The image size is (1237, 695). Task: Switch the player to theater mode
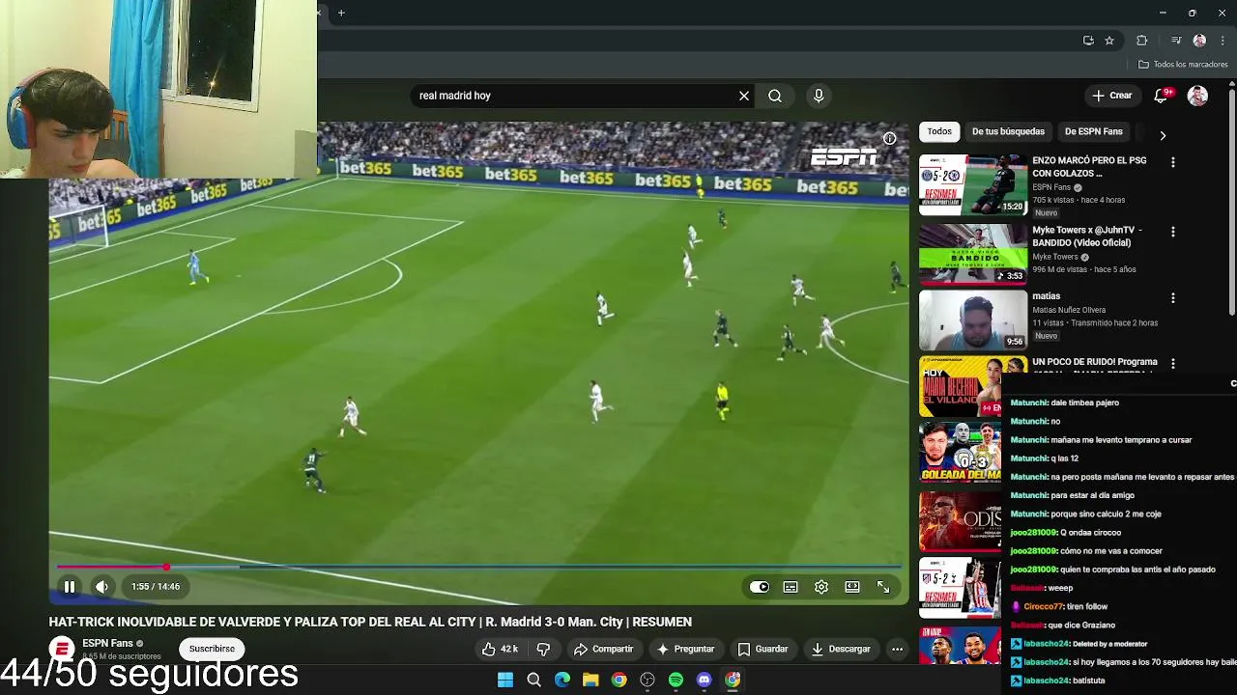(852, 587)
